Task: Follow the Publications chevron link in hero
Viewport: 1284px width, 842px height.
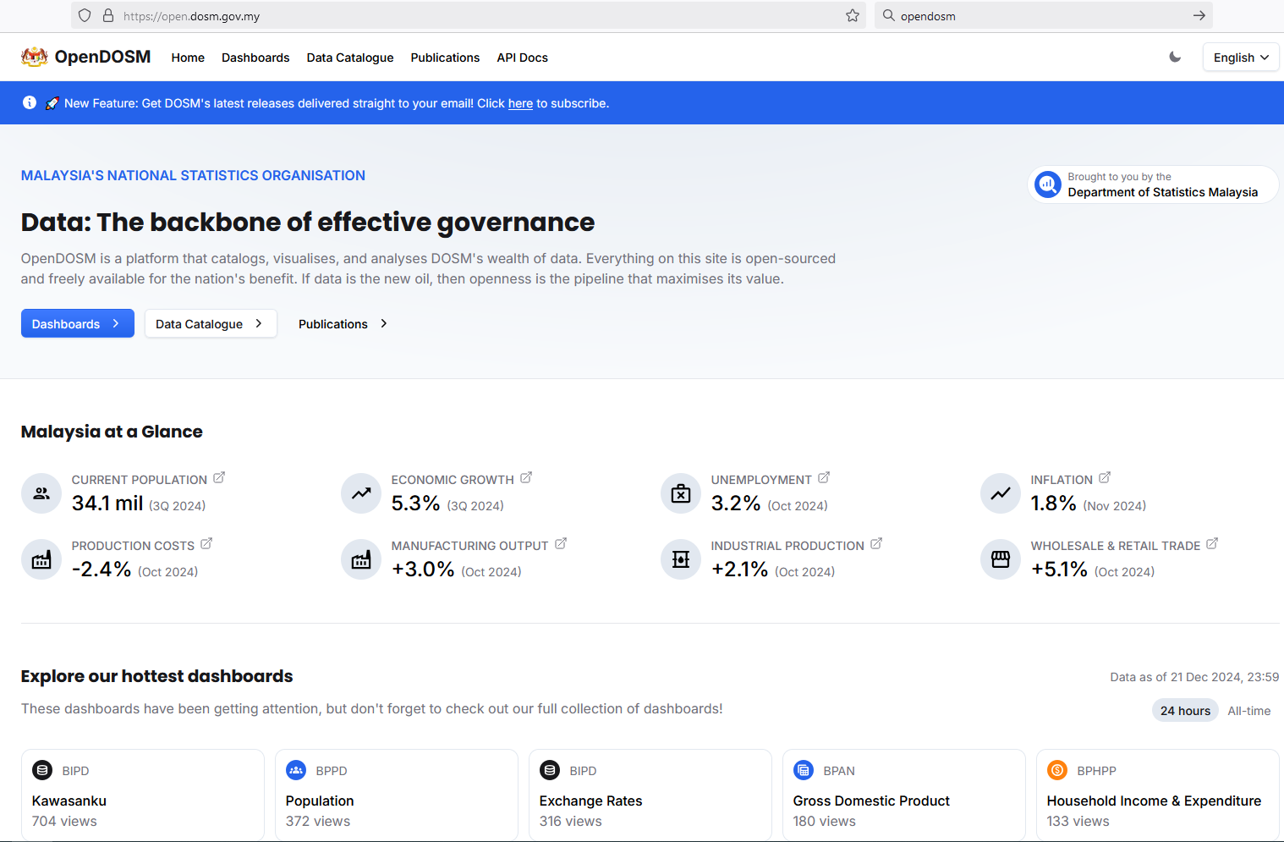Action: point(343,324)
